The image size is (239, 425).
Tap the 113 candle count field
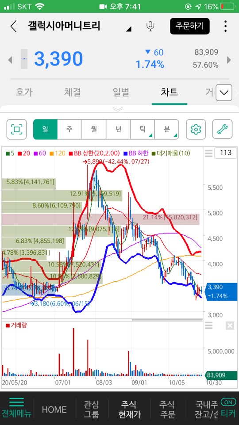pyautogui.click(x=226, y=153)
